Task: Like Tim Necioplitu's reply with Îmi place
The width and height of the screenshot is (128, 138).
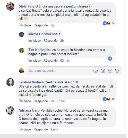Action: [x=35, y=61]
